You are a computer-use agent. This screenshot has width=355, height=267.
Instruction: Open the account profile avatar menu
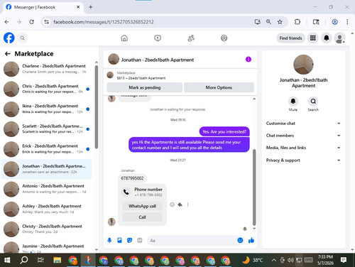click(x=339, y=38)
